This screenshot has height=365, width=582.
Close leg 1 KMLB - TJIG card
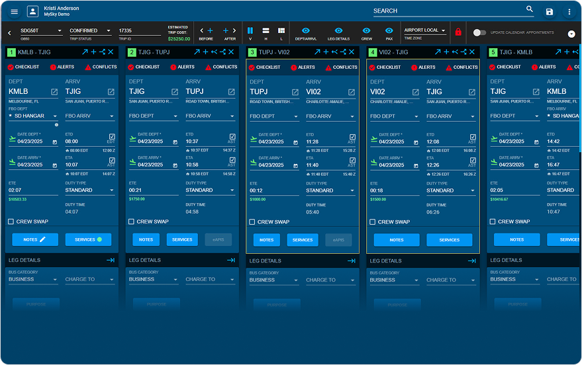coord(111,52)
